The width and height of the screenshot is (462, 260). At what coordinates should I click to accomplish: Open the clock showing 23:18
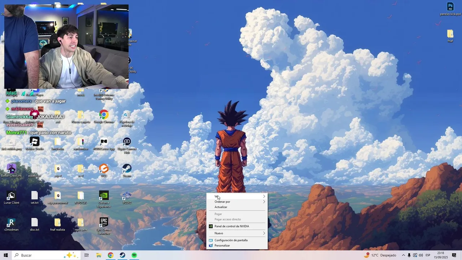tap(441, 255)
